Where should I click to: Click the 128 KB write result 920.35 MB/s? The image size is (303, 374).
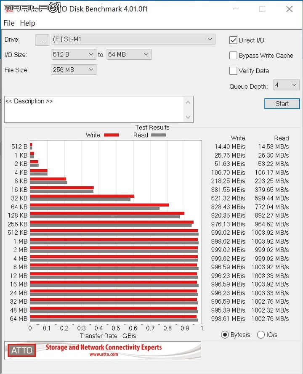coord(228,215)
